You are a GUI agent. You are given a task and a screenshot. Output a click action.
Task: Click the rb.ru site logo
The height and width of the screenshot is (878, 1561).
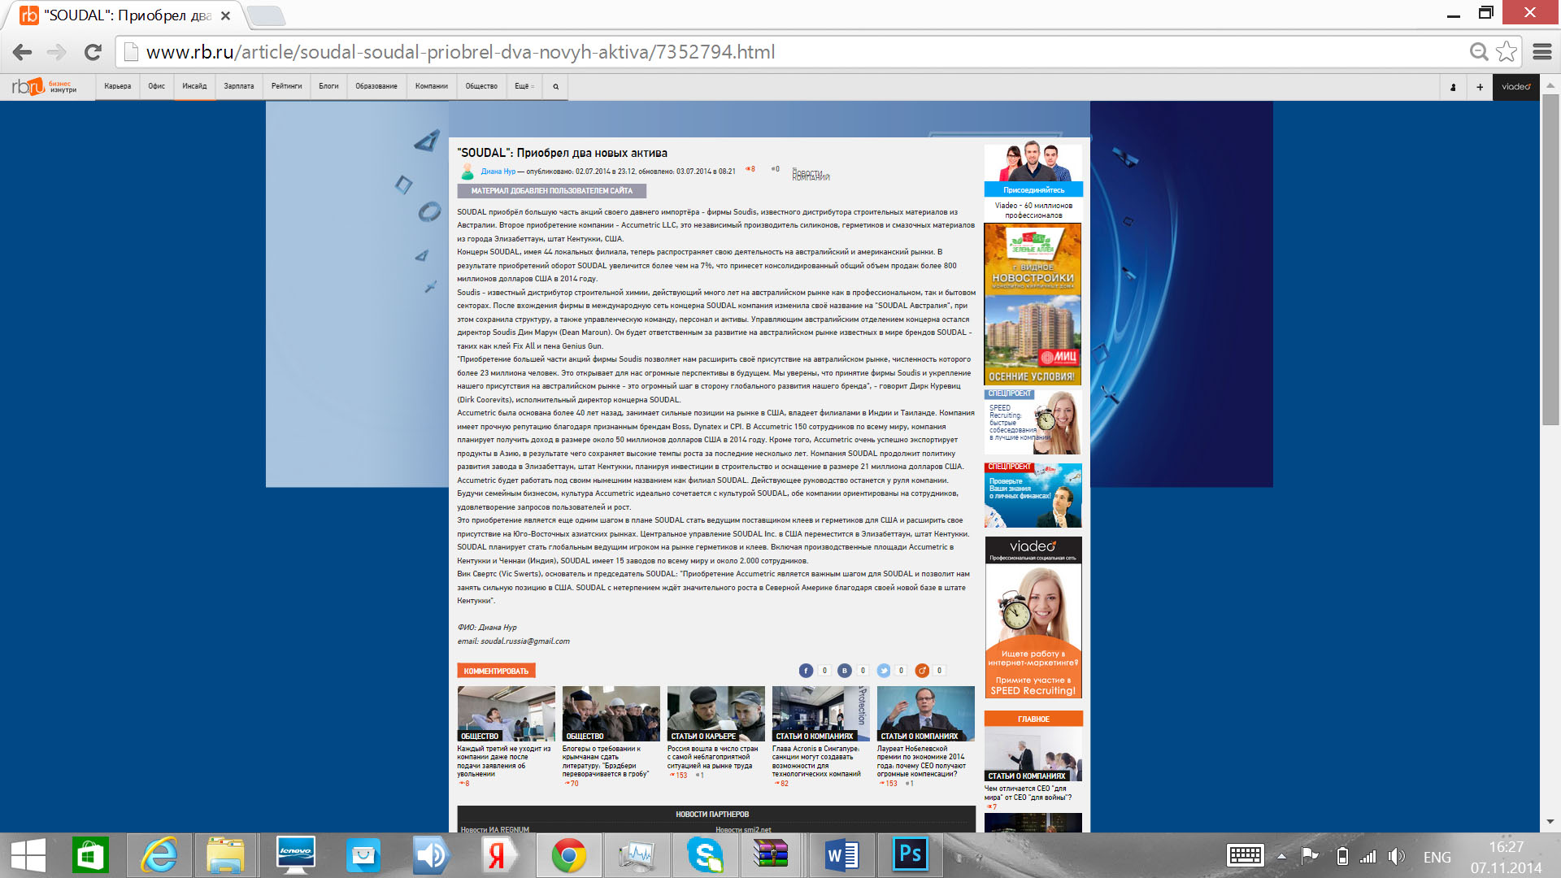44,86
